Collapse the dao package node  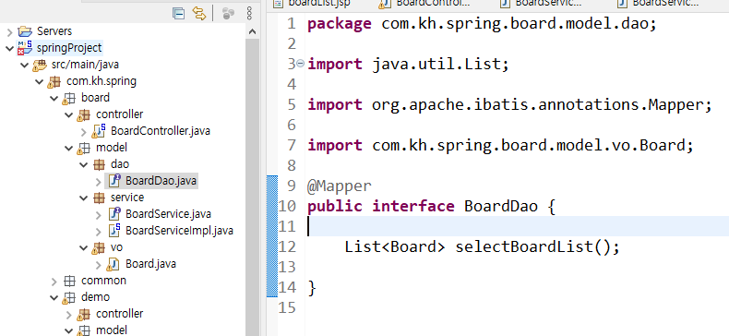pyautogui.click(x=84, y=164)
